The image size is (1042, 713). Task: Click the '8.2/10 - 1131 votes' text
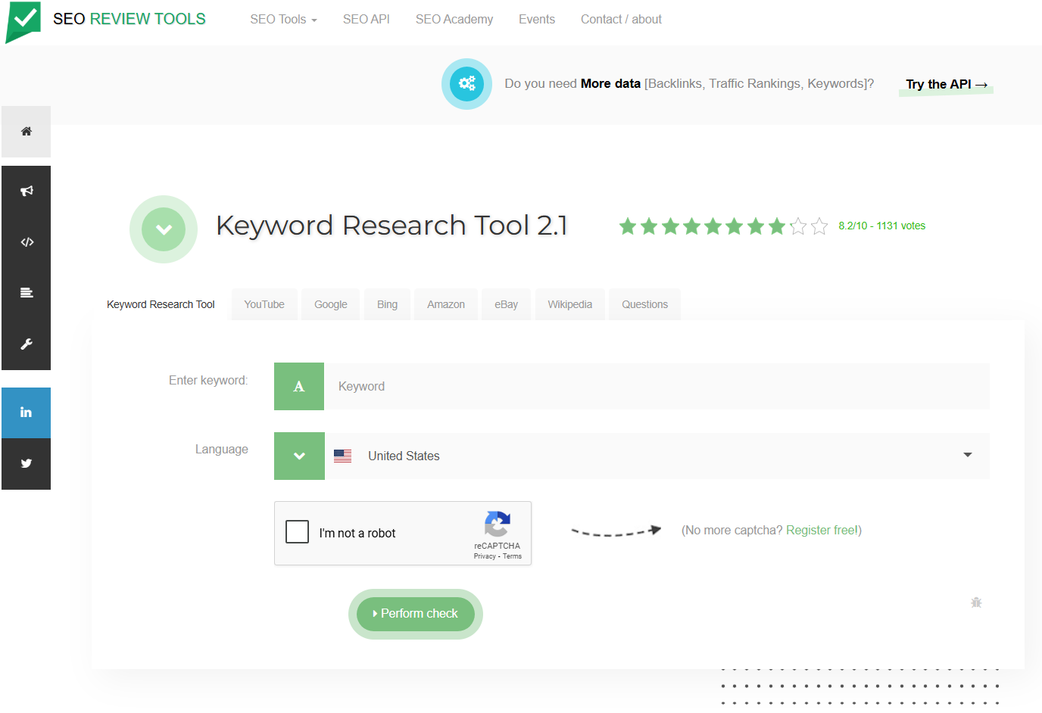[x=881, y=226]
